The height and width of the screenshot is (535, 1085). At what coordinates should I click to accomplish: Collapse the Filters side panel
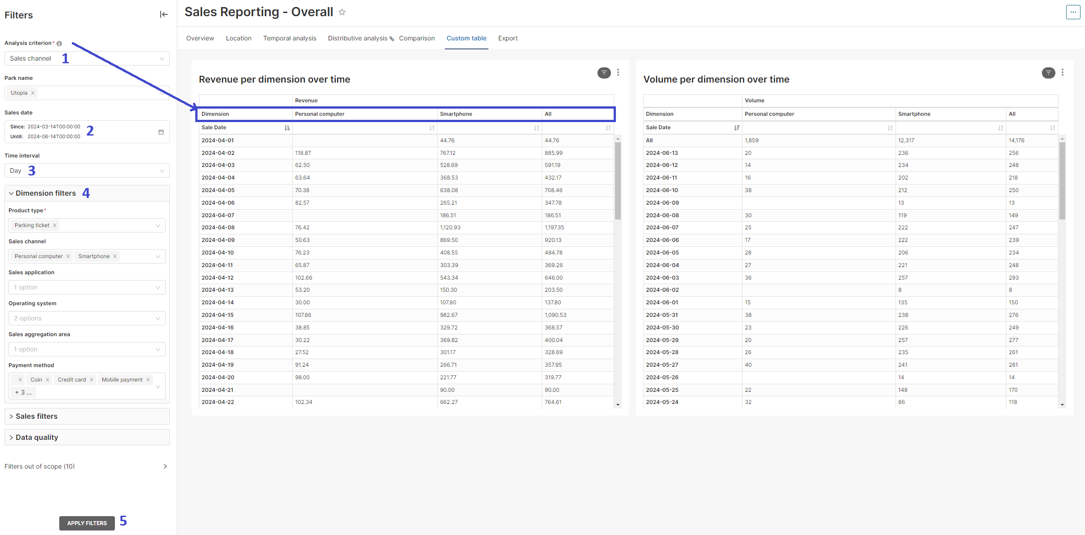point(164,15)
